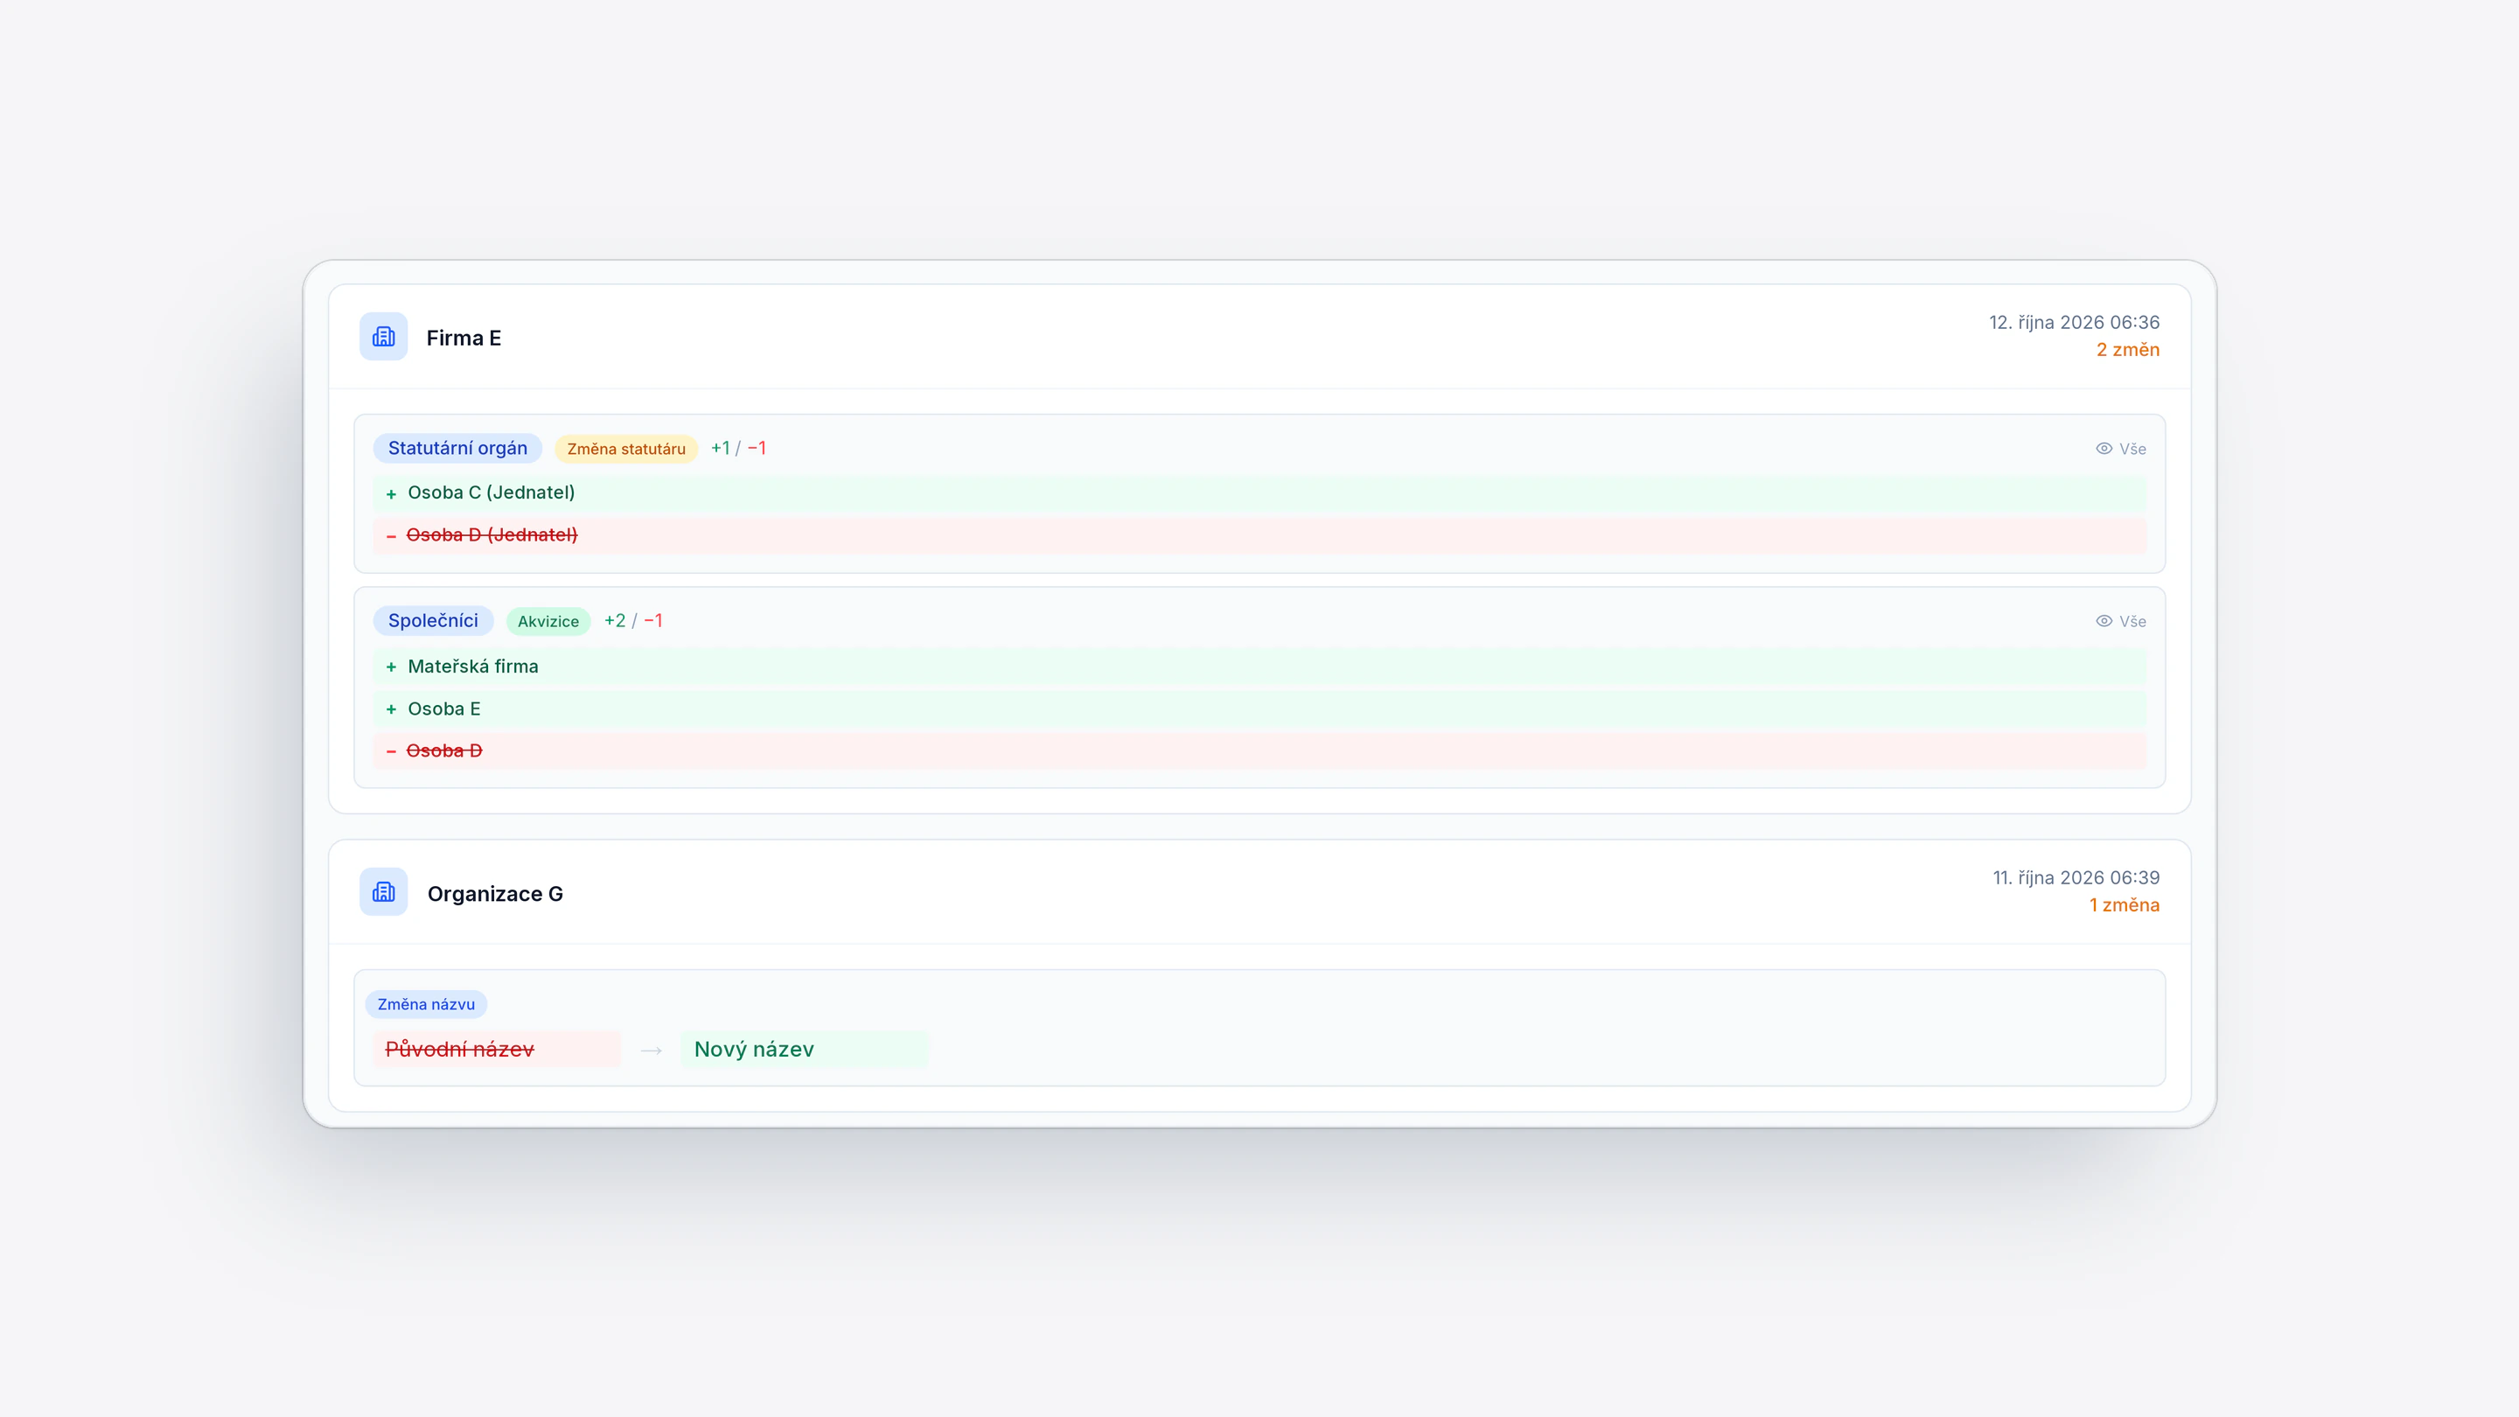
Task: Click the building icon next to Organizace G
Action: point(383,892)
